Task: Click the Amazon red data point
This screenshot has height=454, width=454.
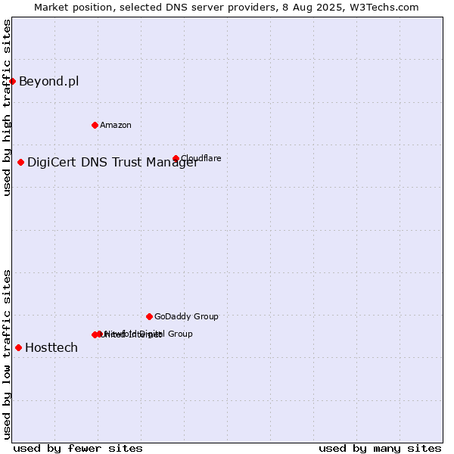Action: coord(95,126)
